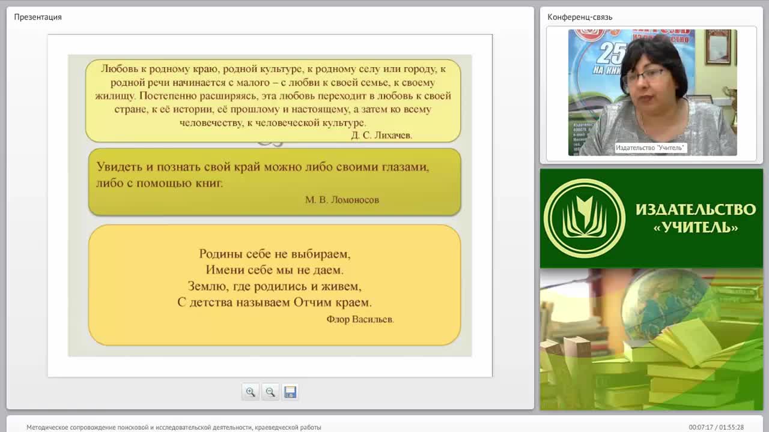Screen dimensions: 769x432
Task: Click the Издательство "Учитель" name label on video
Action: click(650, 148)
